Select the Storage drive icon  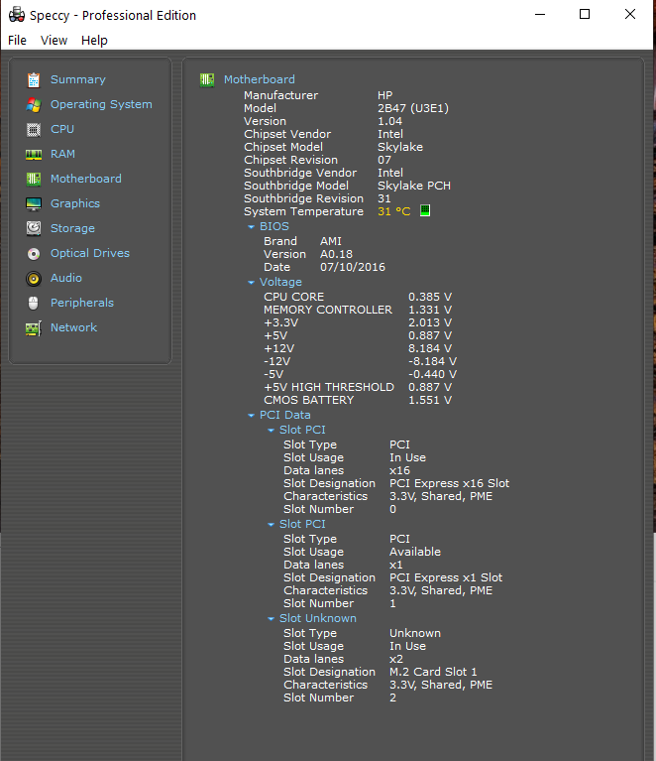[34, 228]
